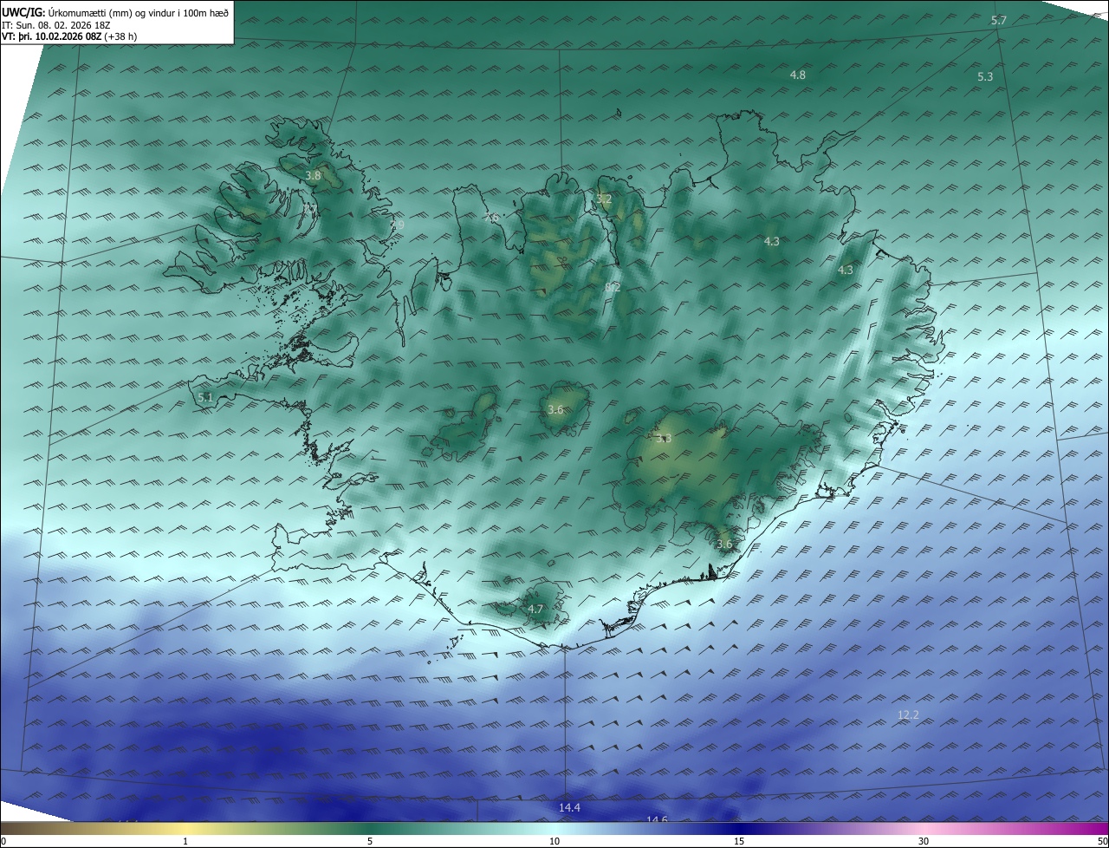The width and height of the screenshot is (1109, 848).
Task: Click the 3.3 value on the large glacier
Action: point(664,439)
